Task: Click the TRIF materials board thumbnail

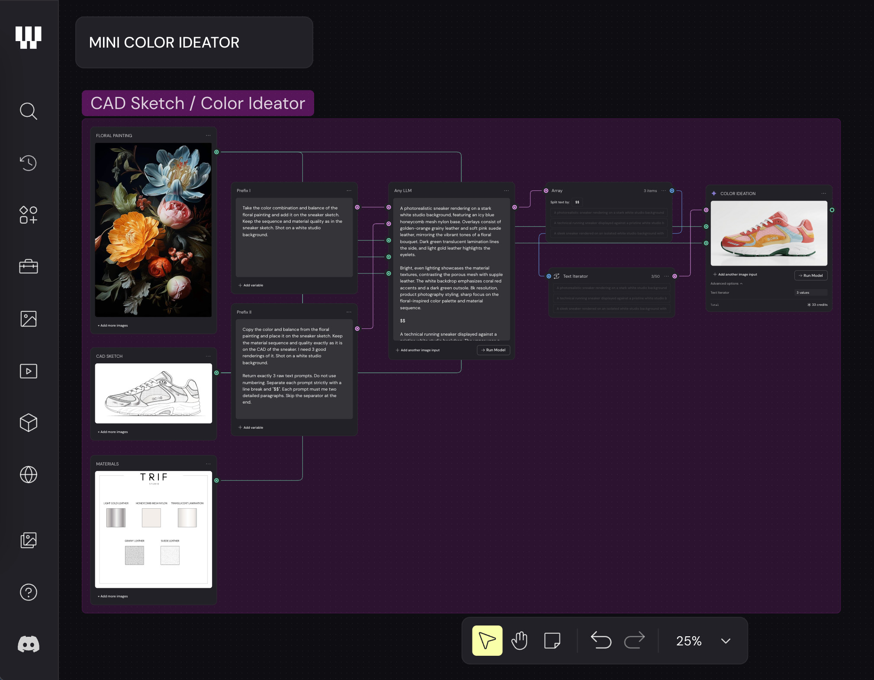Action: tap(153, 529)
